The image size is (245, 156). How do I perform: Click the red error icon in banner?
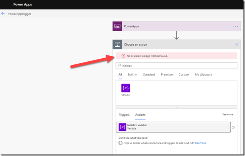pyautogui.click(x=123, y=56)
